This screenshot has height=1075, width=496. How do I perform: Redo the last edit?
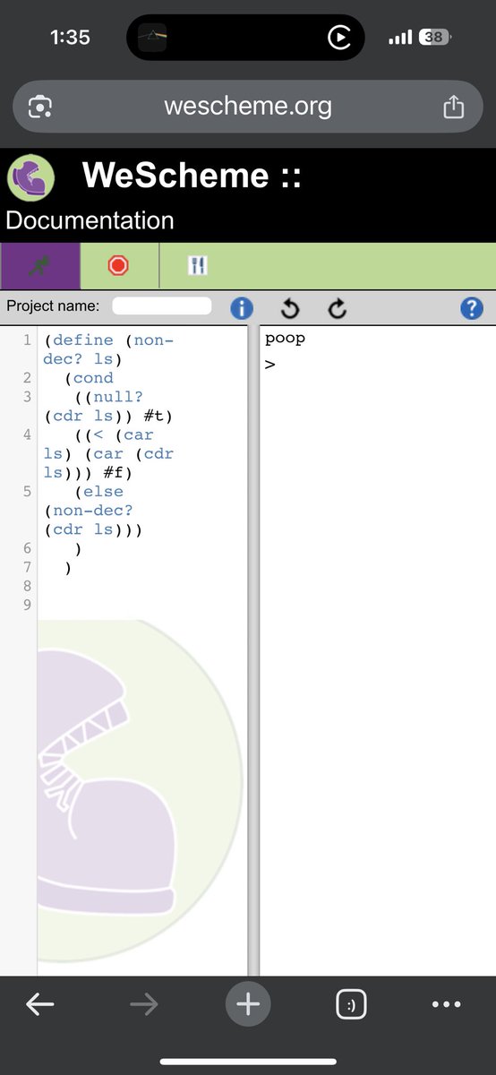point(338,308)
